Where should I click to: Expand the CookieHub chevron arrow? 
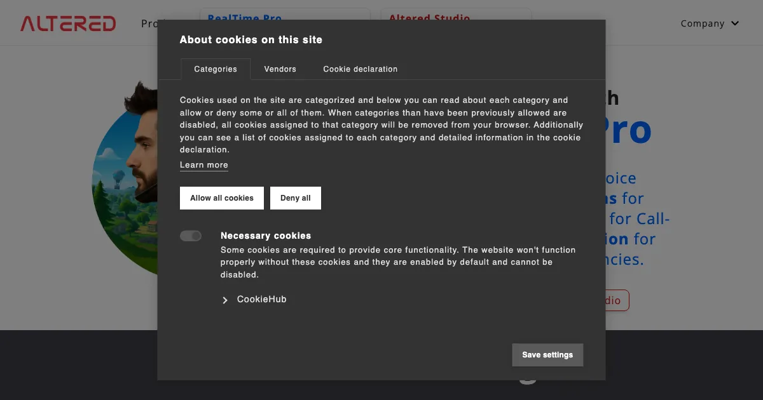click(225, 300)
